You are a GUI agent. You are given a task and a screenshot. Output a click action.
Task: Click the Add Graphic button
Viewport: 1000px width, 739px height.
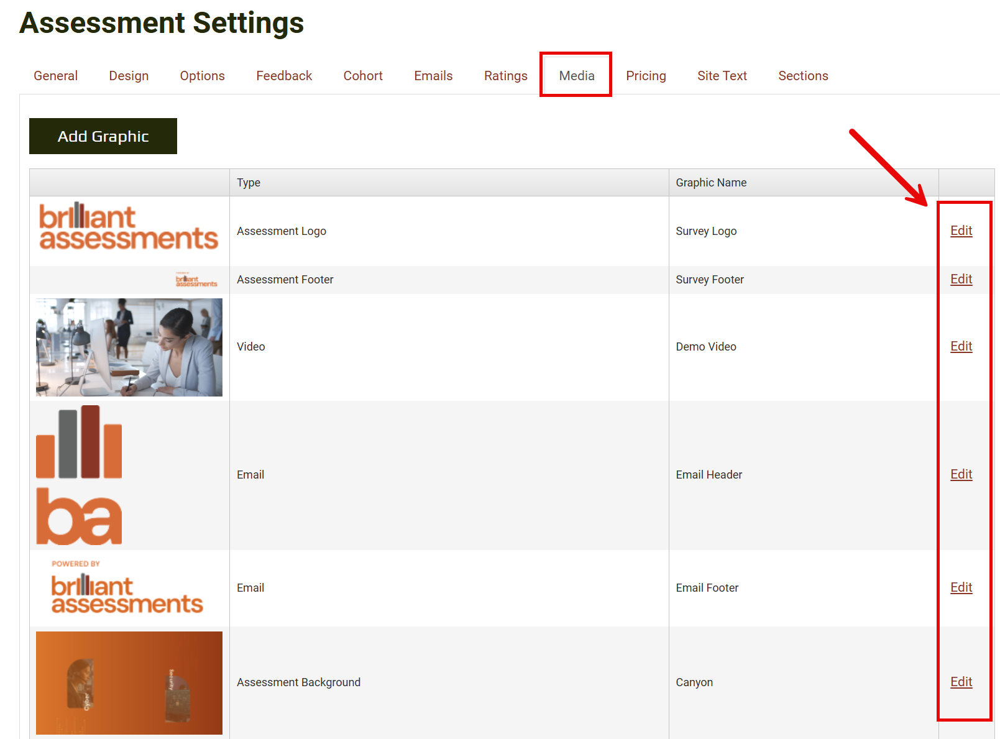(103, 136)
